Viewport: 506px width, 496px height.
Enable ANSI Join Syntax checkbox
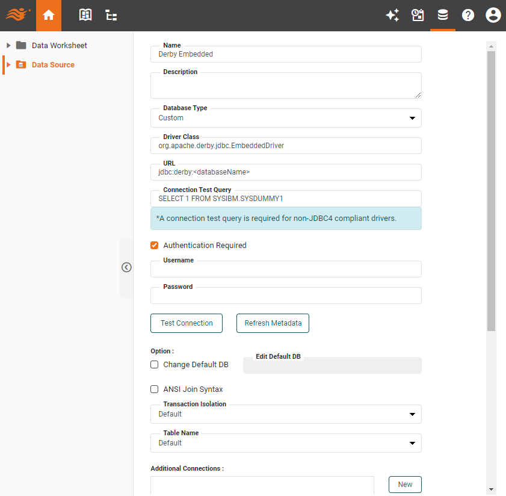point(155,389)
